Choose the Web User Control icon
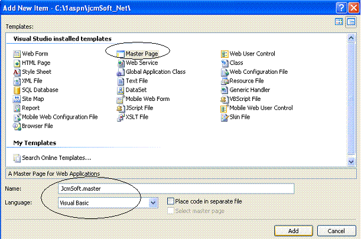Image resolution: width=361 pixels, height=239 pixels. click(x=225, y=54)
